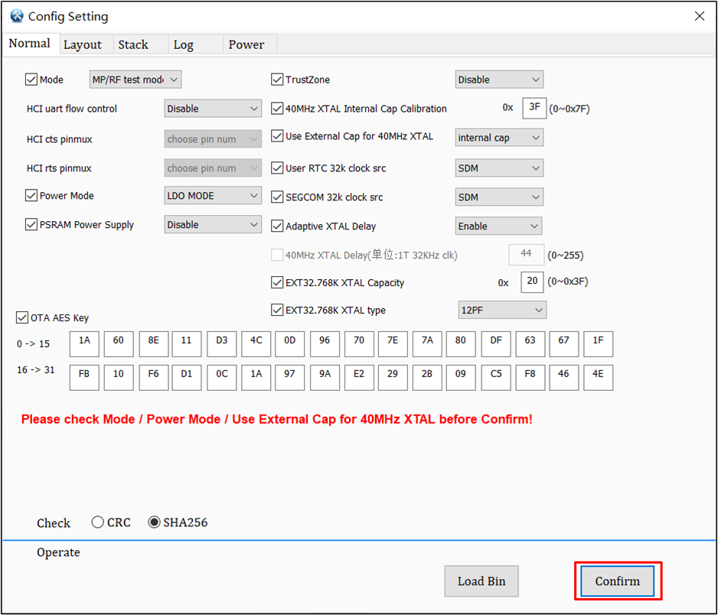Viewport: 718px width, 615px height.
Task: Click the Config Setting app icon
Action: (17, 16)
